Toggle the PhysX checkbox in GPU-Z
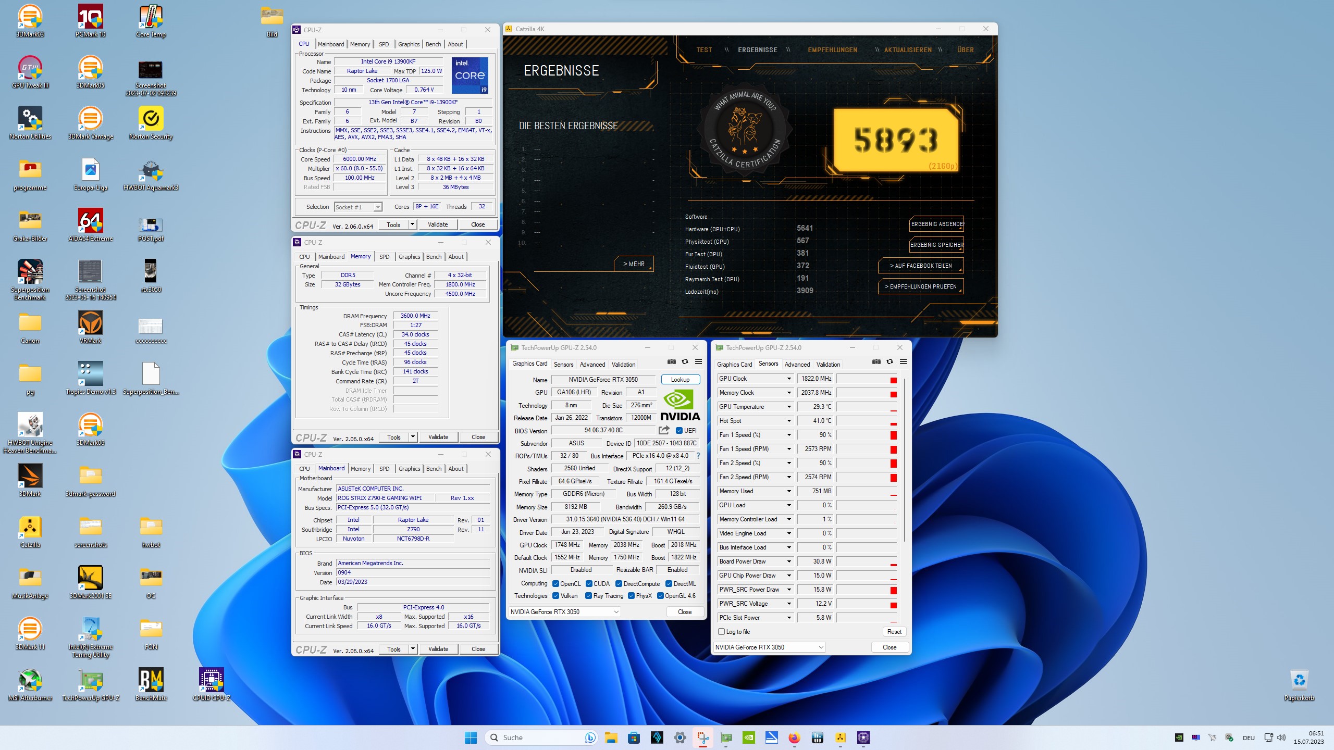The height and width of the screenshot is (750, 1334). pyautogui.click(x=631, y=596)
